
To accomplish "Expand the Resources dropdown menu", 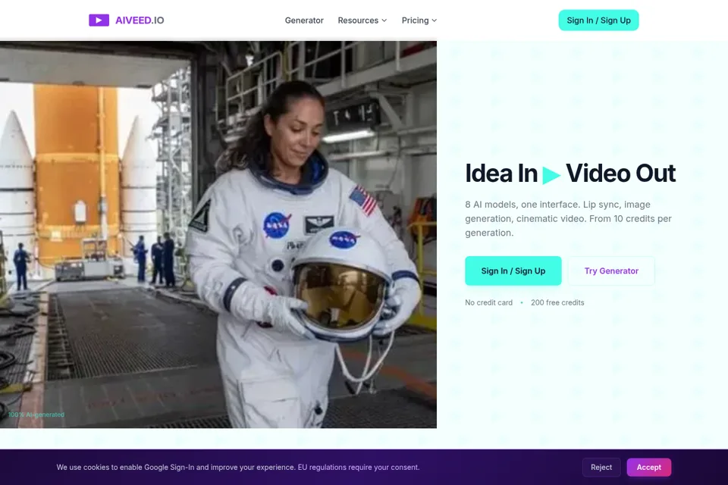I will 362,20.
